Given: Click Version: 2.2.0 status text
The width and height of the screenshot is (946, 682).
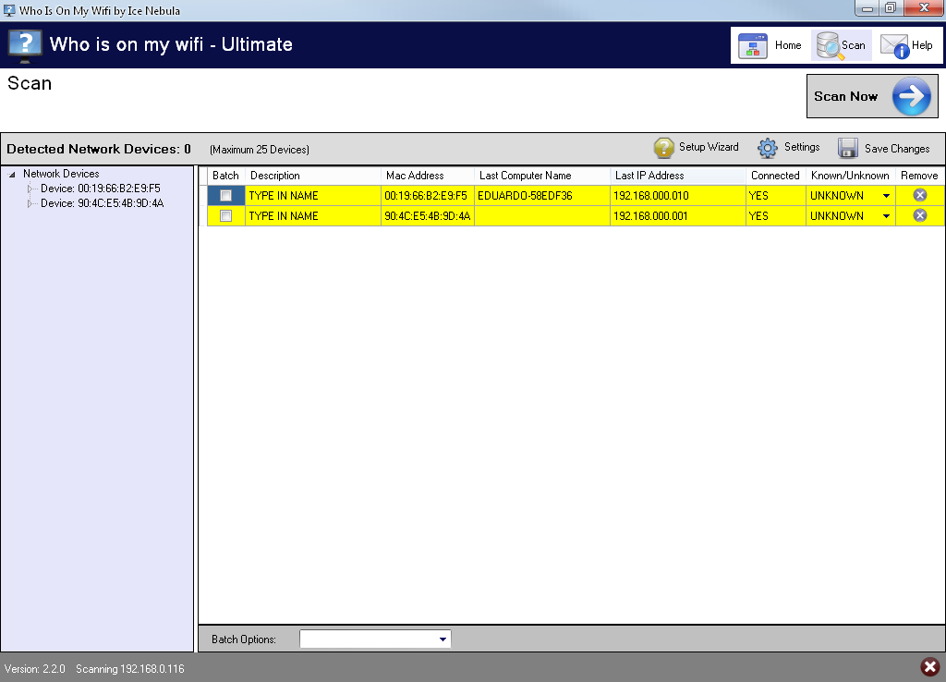Looking at the screenshot, I should point(34,669).
